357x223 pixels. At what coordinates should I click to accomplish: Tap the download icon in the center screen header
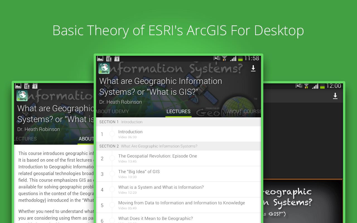click(253, 68)
